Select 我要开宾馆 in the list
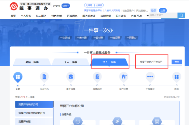Image resolution: width=189 pixels, height=125 pixels. pyautogui.click(x=34, y=121)
